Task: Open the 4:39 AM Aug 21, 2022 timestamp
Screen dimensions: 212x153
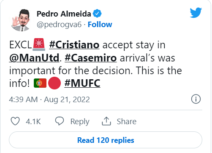Action: (x=49, y=100)
